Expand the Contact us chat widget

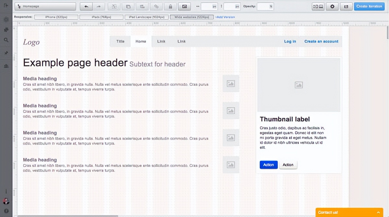point(349,212)
